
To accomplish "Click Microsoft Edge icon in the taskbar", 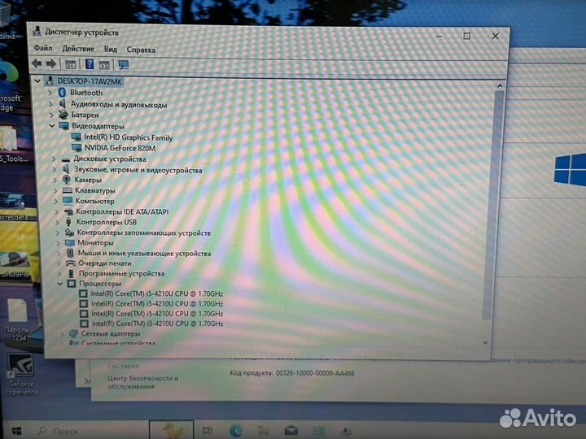I will 237,429.
